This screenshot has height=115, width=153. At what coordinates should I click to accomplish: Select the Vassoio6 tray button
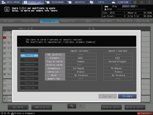[29, 74]
